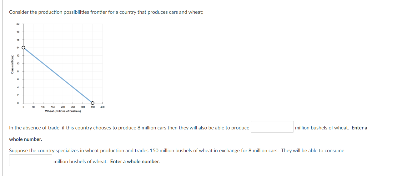397x176 pixels.
Task: Click the bold 'Enter a whole number.' ending text
Action: [135, 162]
